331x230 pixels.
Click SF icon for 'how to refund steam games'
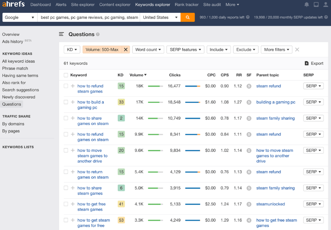[x=249, y=86]
